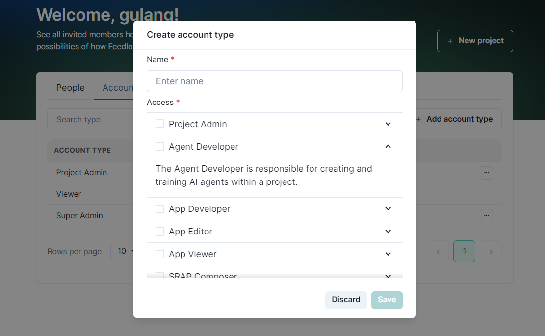The image size is (545, 336).
Task: Tick the Project Admin access checkbox
Action: tap(160, 124)
